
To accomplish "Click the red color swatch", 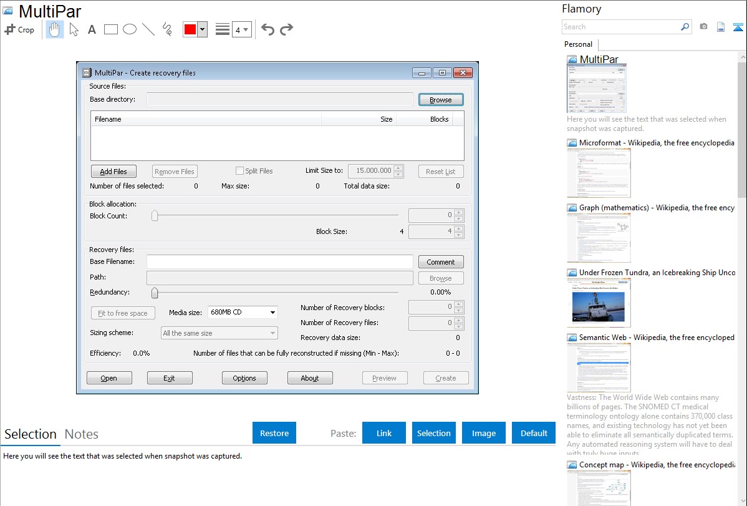I will point(190,29).
